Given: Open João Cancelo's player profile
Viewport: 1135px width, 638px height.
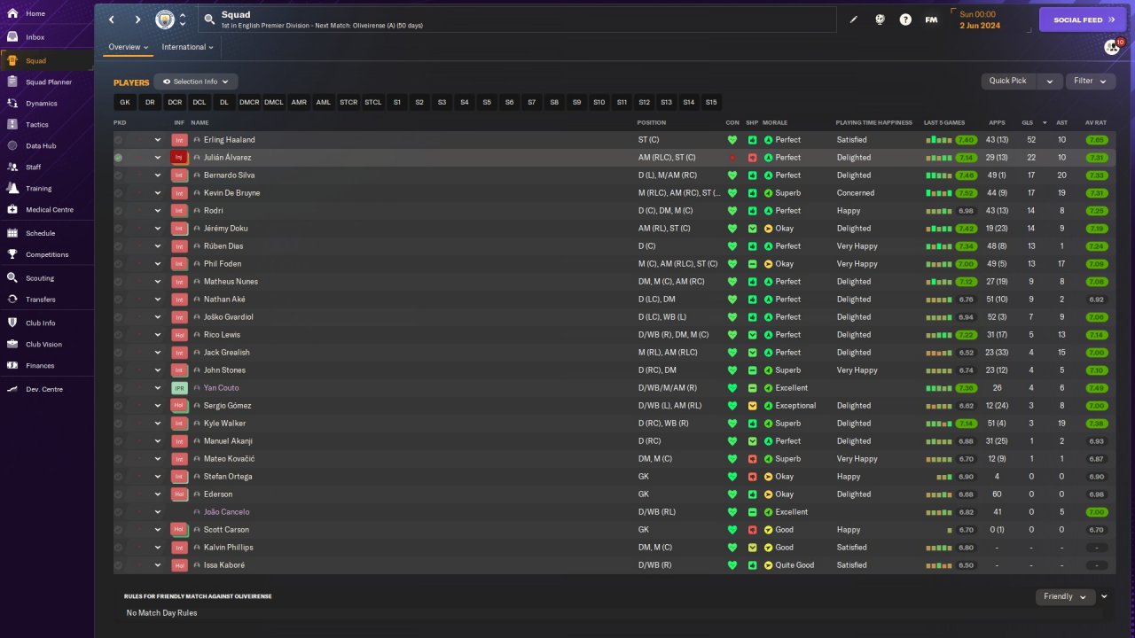Looking at the screenshot, I should (x=226, y=512).
